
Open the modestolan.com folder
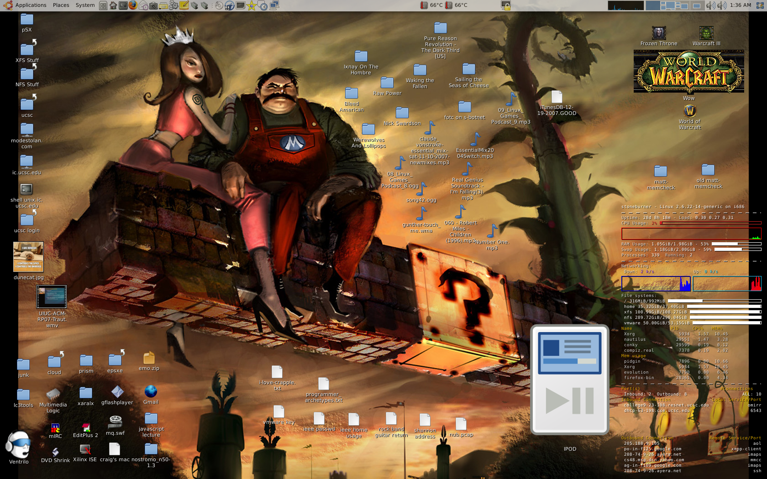pyautogui.click(x=27, y=135)
